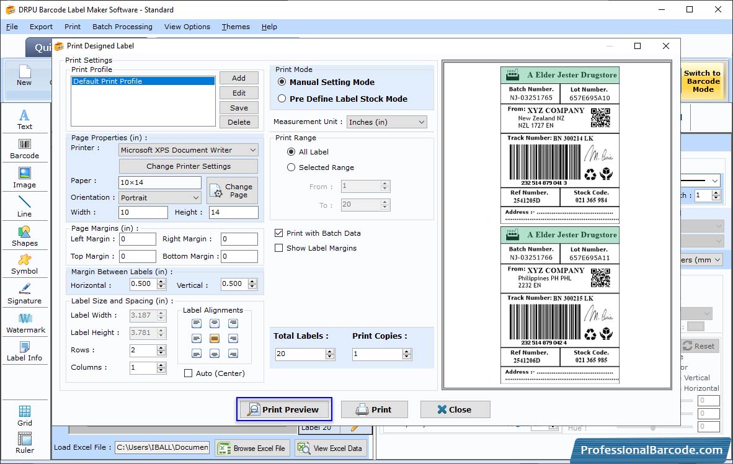Click Add print profile button

coord(239,78)
